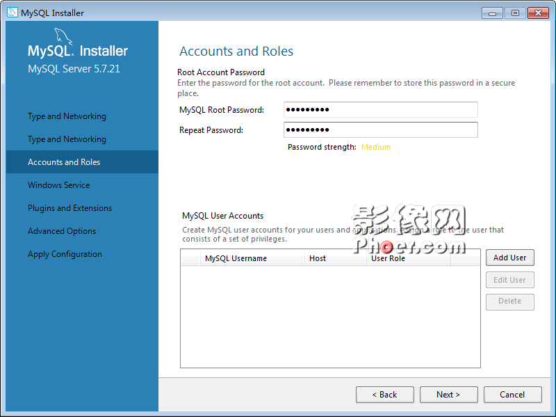This screenshot has width=556, height=417.
Task: Go back with the Back button
Action: tap(385, 395)
